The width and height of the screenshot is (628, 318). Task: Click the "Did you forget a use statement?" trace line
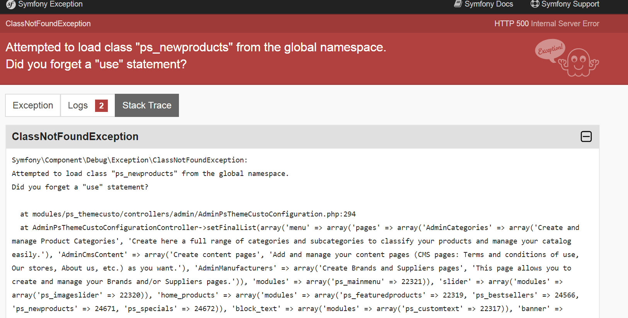tap(80, 187)
